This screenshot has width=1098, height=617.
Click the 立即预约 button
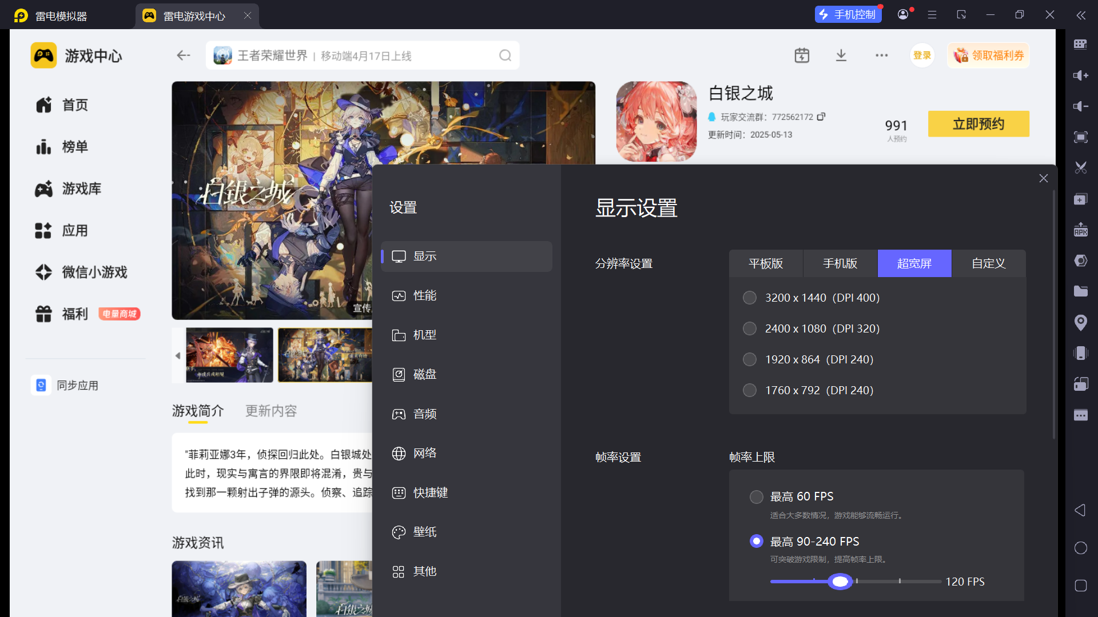click(x=978, y=124)
